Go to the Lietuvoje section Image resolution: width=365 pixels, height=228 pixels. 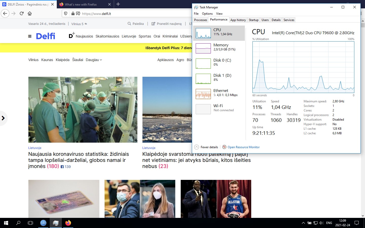129,36
